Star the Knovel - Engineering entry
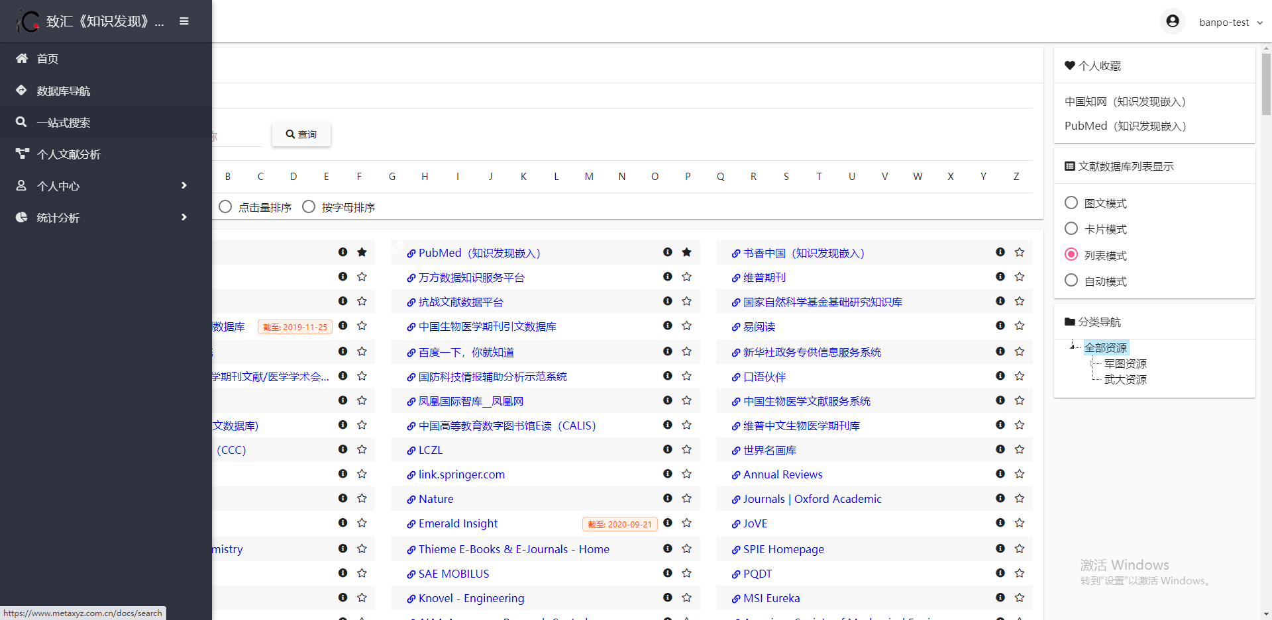This screenshot has height=620, width=1272. point(686,598)
